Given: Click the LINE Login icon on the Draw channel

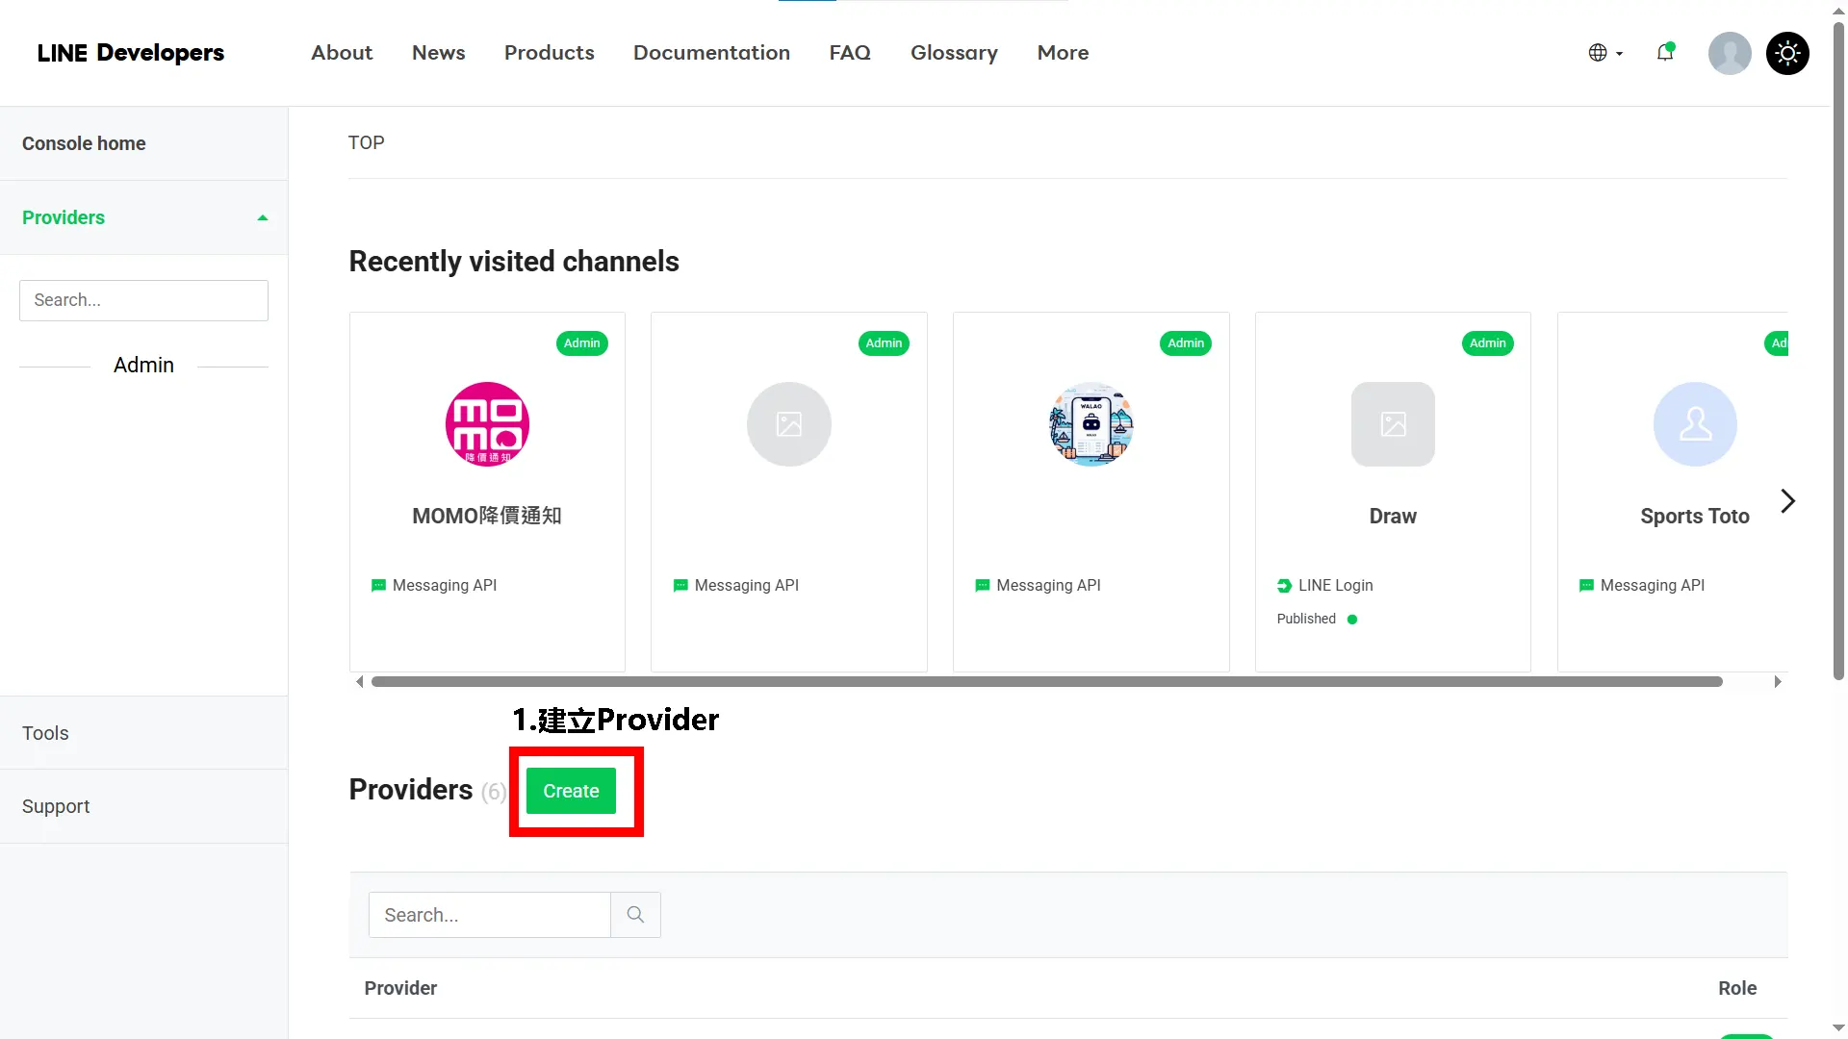Looking at the screenshot, I should [1284, 585].
